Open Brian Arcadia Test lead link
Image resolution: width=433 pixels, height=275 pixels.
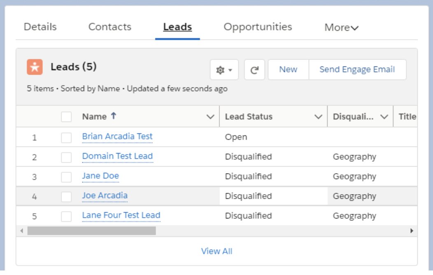click(x=117, y=137)
